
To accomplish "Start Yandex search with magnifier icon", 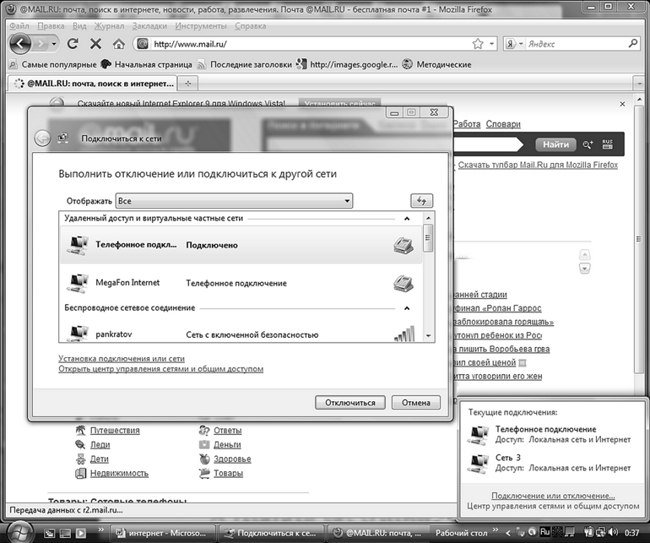I will 632,43.
